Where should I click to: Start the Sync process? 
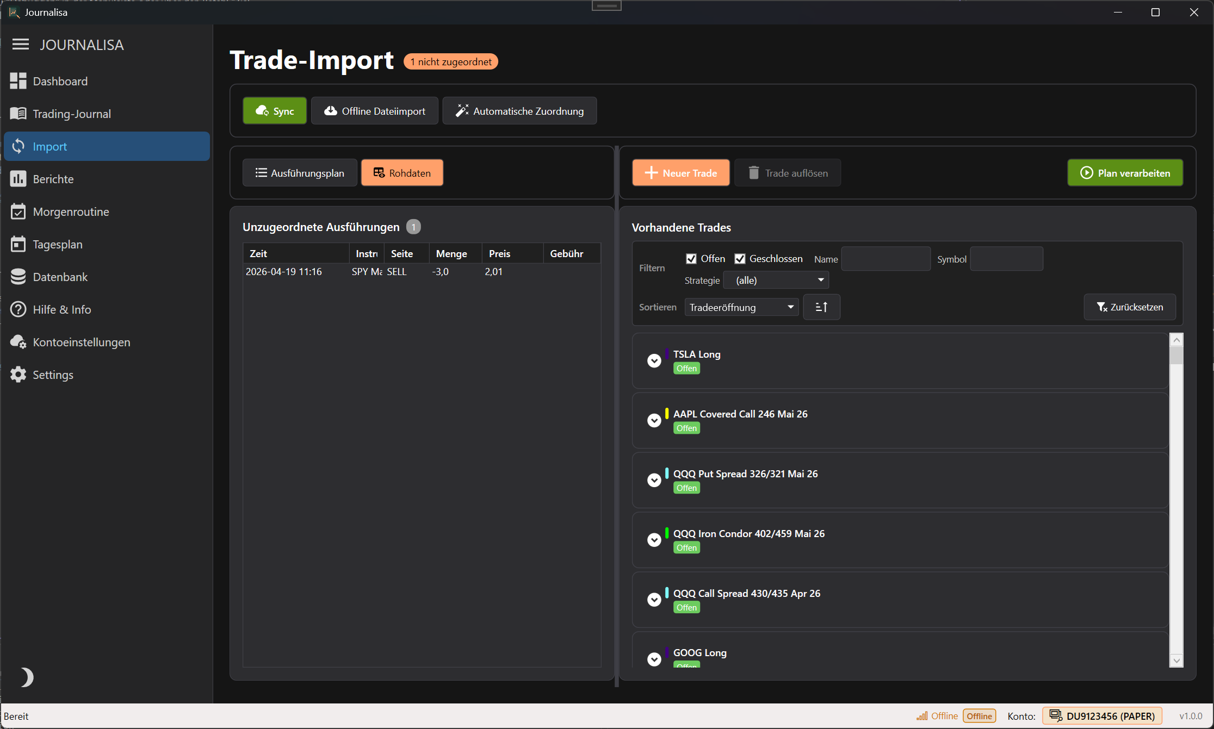pos(274,110)
